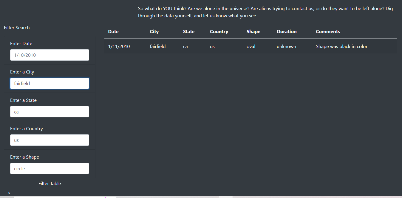Click the 'Shape was black in color' comment
The image size is (402, 198).
coord(341,47)
